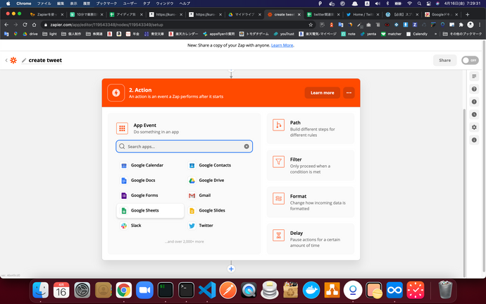486x304 pixels.
Task: Bookmark this page with star icon
Action: [x=311, y=25]
